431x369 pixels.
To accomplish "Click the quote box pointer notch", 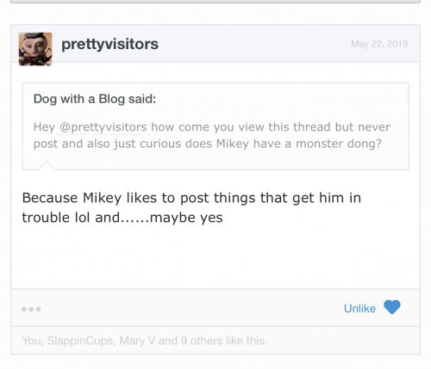I will (47, 165).
